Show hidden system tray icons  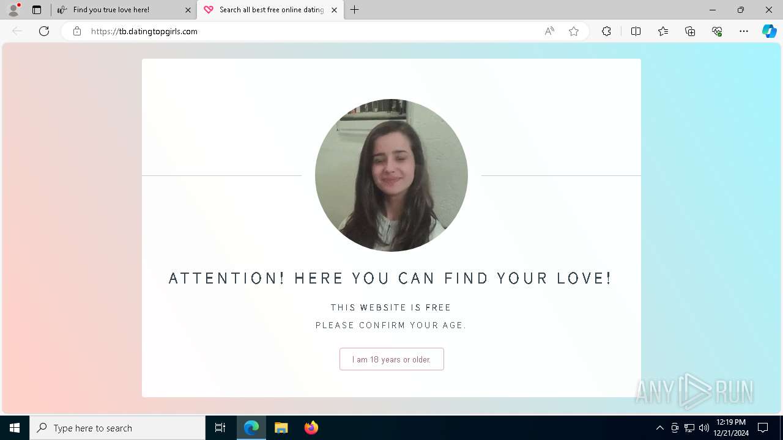pos(659,428)
